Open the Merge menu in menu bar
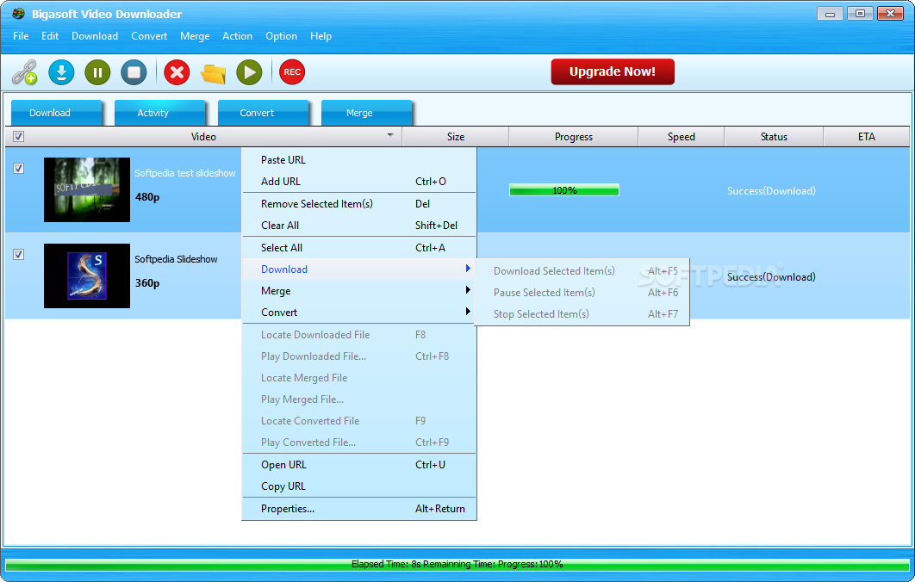 click(195, 36)
